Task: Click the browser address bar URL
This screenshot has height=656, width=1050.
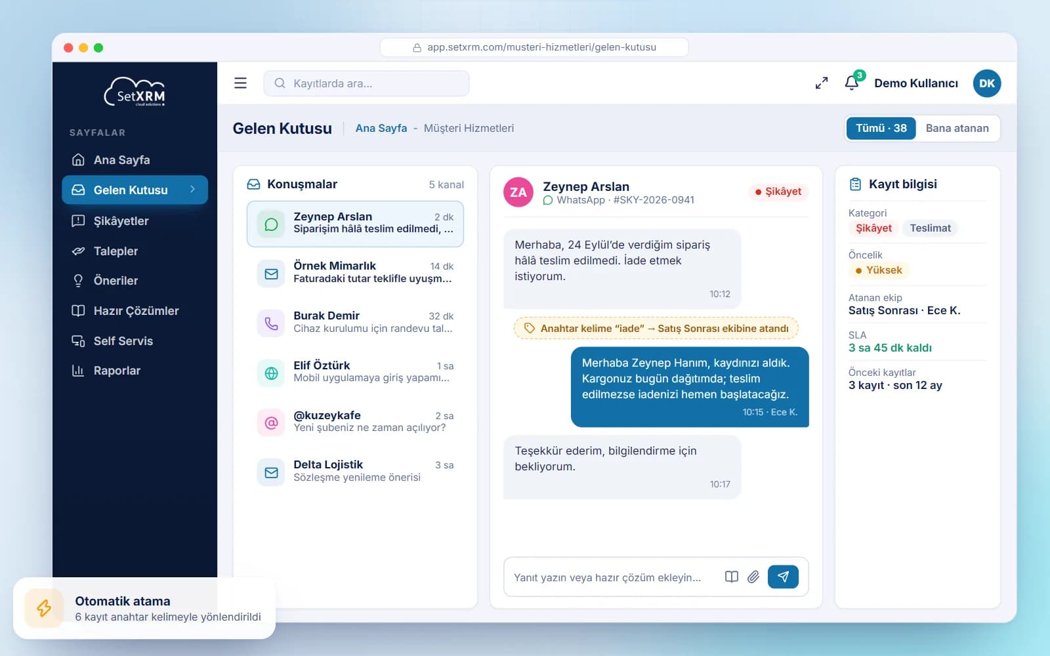Action: tap(534, 47)
